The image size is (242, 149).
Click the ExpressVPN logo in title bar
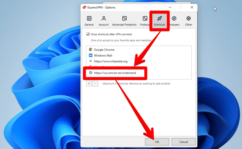[84, 7]
